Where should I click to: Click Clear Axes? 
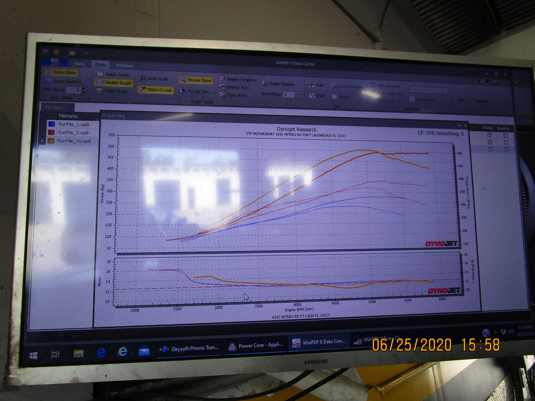(x=233, y=95)
